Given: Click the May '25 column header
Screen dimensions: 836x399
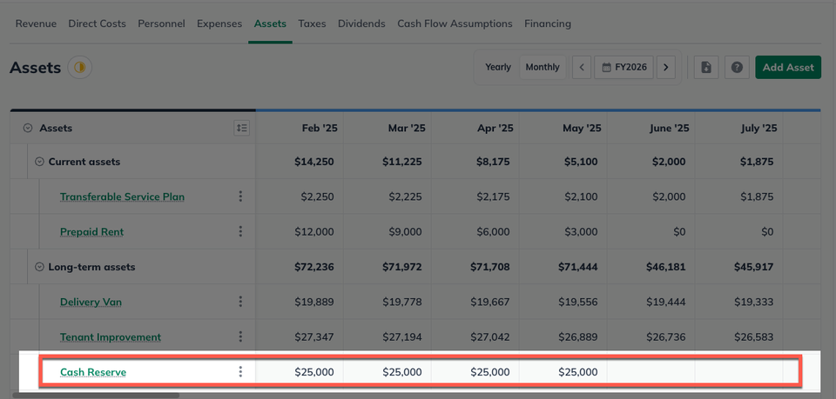Looking at the screenshot, I should (582, 128).
